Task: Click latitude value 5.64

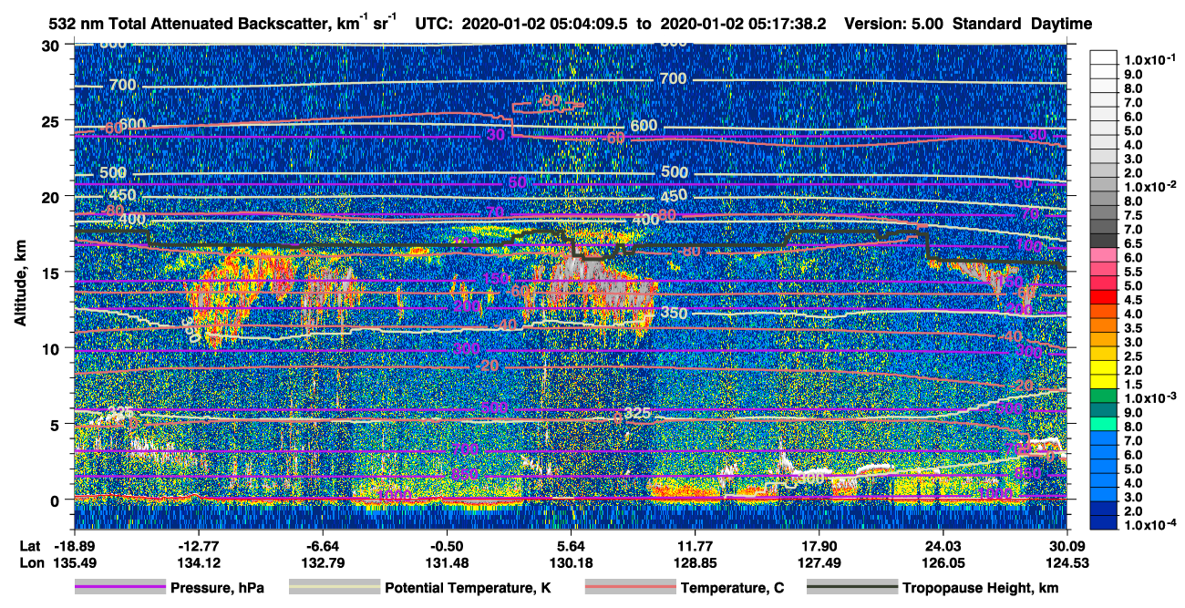Action: click(570, 545)
